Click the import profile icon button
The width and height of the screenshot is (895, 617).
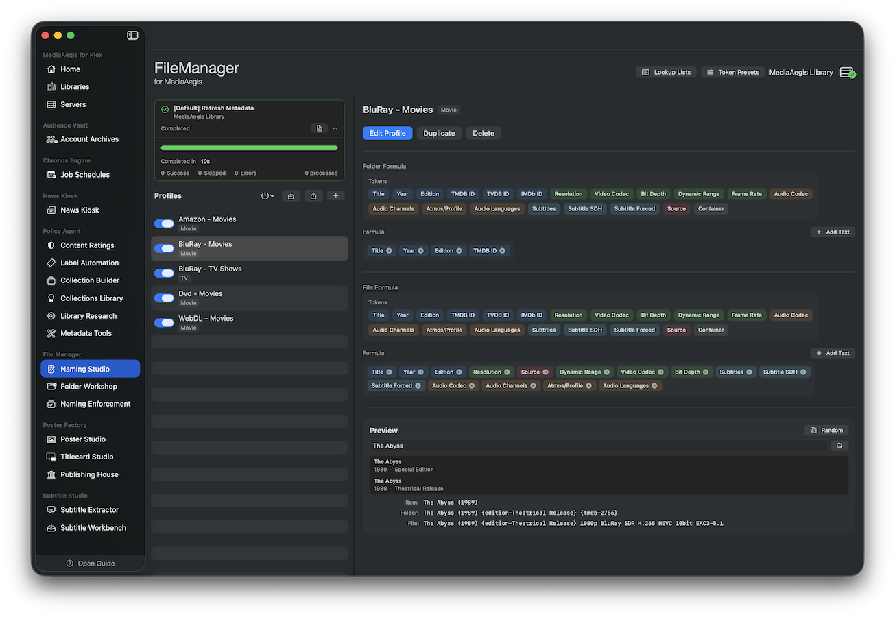[291, 196]
